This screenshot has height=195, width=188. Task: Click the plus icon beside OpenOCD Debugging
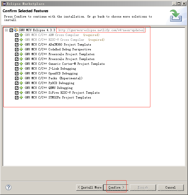click(x=21, y=73)
